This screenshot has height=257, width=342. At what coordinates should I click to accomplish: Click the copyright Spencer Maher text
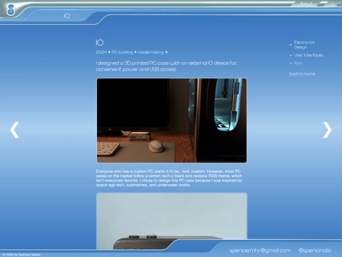[x=22, y=254]
